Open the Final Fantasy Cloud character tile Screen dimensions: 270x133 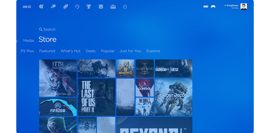click(x=58, y=125)
